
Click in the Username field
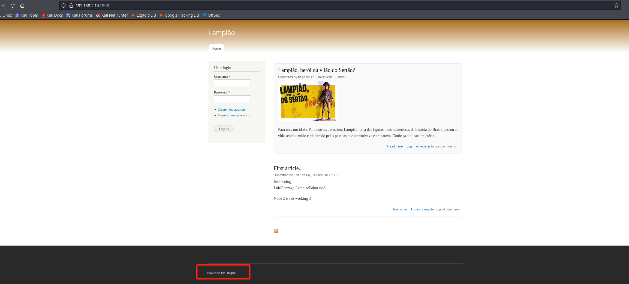pyautogui.click(x=232, y=83)
